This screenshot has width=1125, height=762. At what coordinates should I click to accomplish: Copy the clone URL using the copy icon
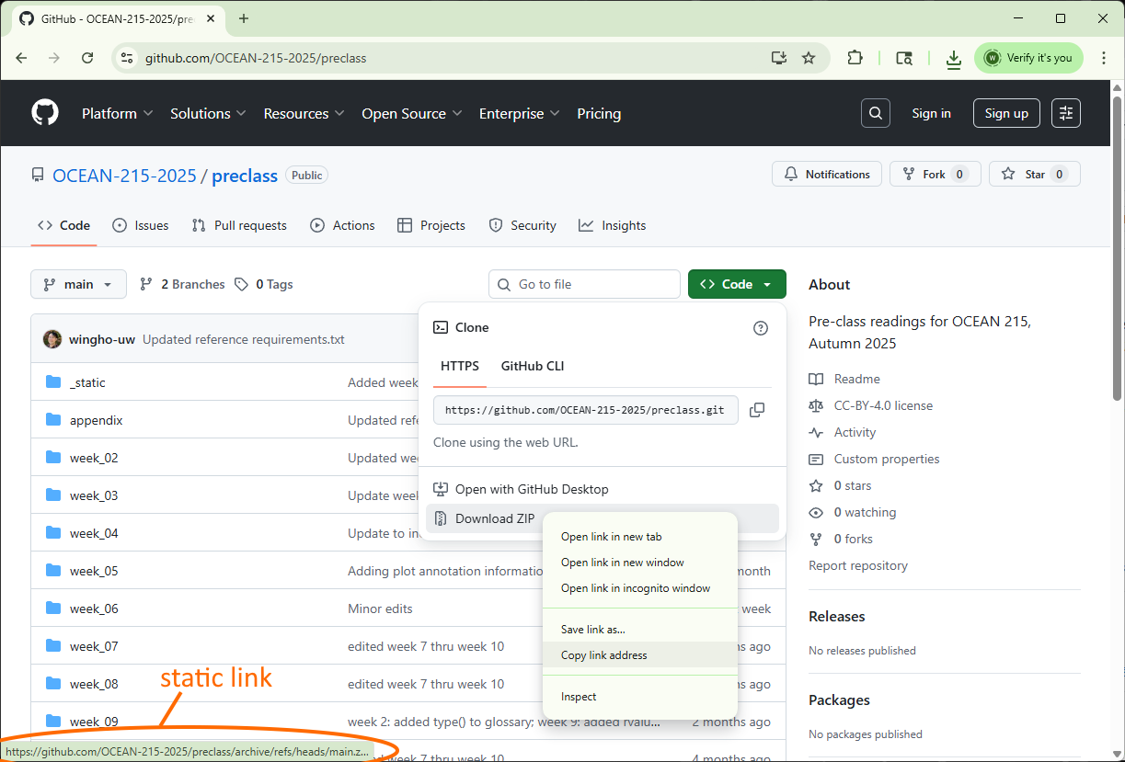[x=757, y=409]
